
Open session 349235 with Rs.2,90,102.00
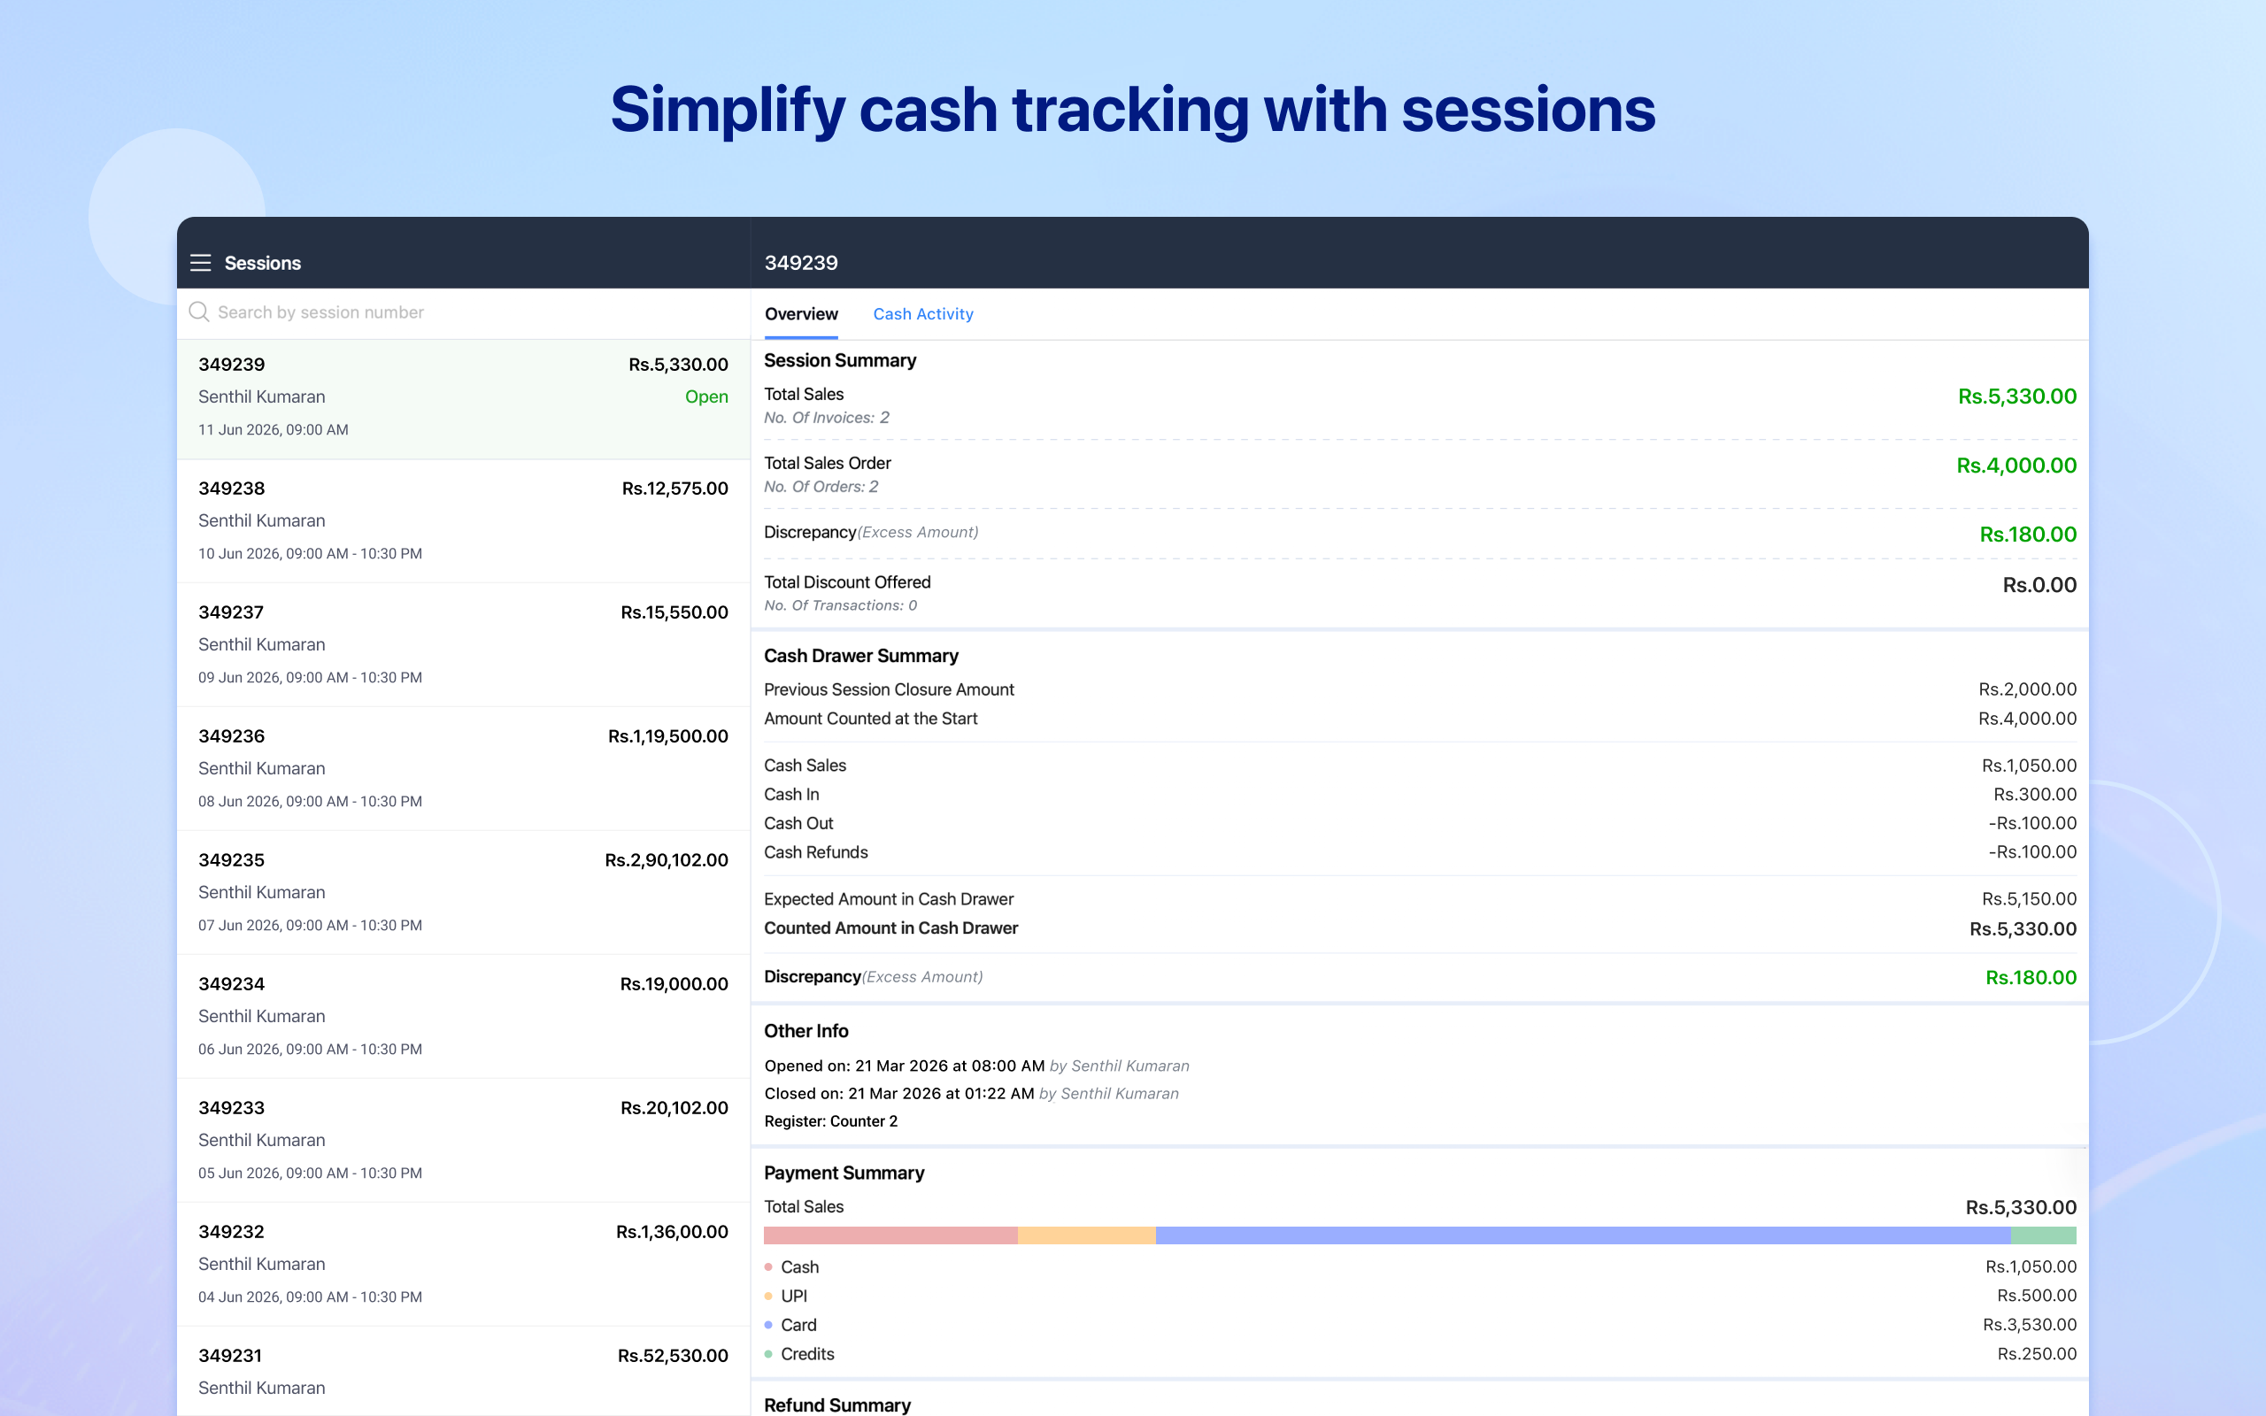pos(464,892)
